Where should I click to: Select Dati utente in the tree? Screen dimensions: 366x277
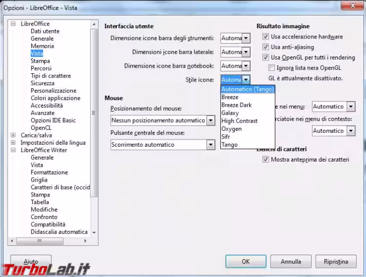pos(45,31)
